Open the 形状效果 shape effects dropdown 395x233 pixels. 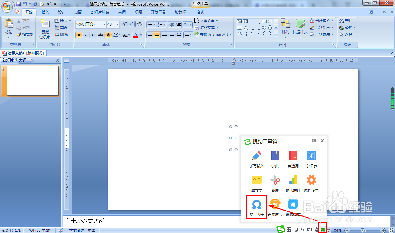point(322,34)
